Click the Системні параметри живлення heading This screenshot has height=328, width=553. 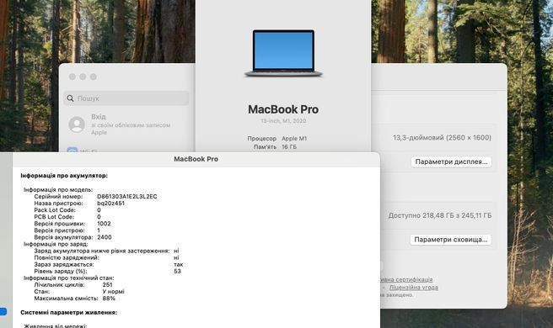click(69, 312)
